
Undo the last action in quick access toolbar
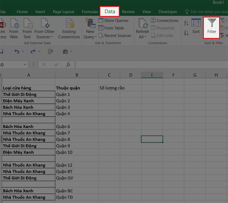[17, 51]
